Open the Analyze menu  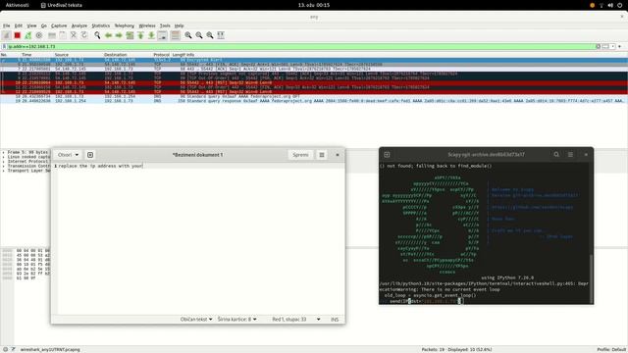click(78, 25)
